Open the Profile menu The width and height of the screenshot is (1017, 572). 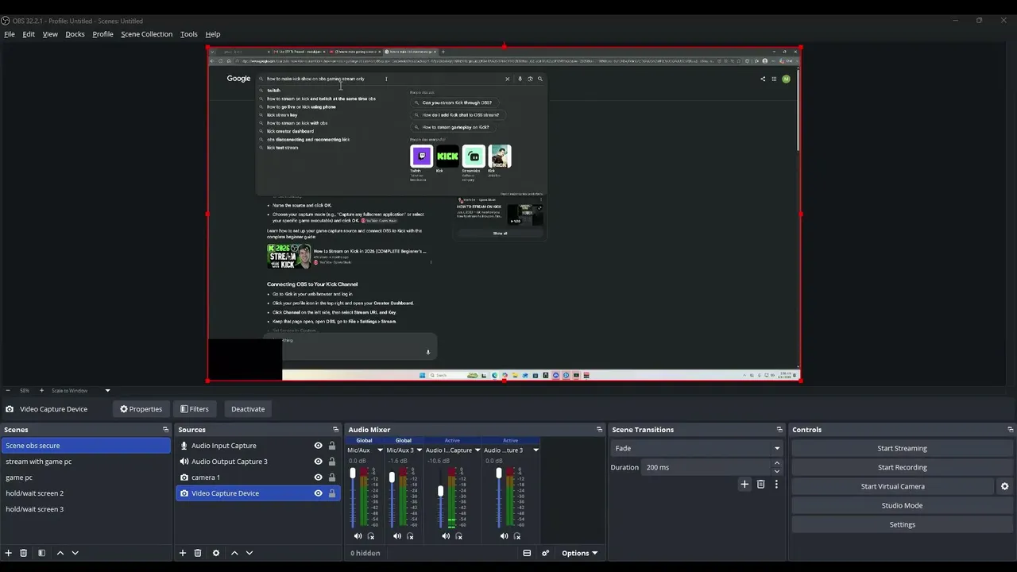tap(102, 34)
